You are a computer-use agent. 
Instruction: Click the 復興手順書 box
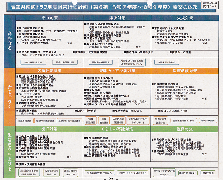pos(208,173)
